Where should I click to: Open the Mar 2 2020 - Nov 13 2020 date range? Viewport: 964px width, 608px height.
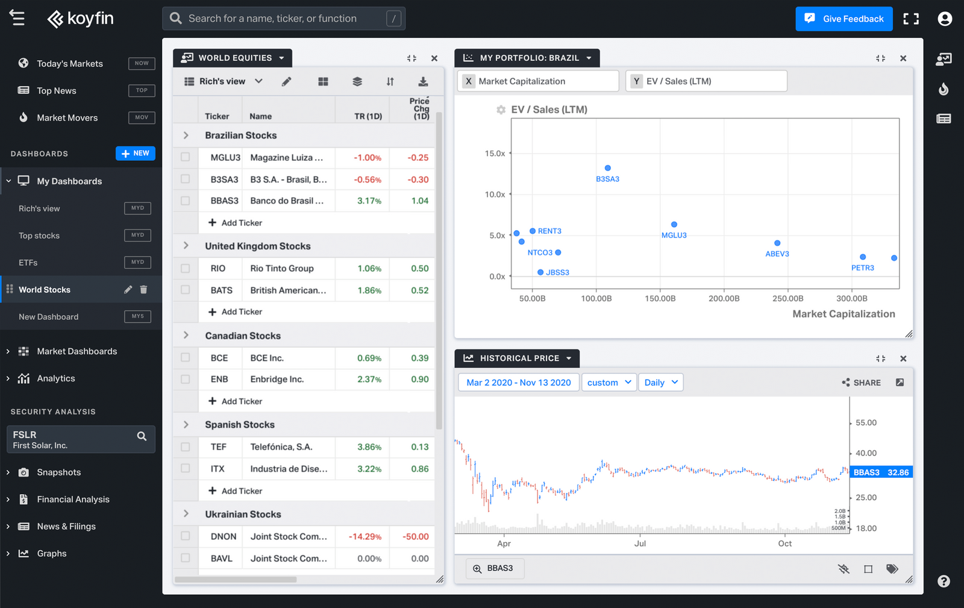tap(519, 382)
